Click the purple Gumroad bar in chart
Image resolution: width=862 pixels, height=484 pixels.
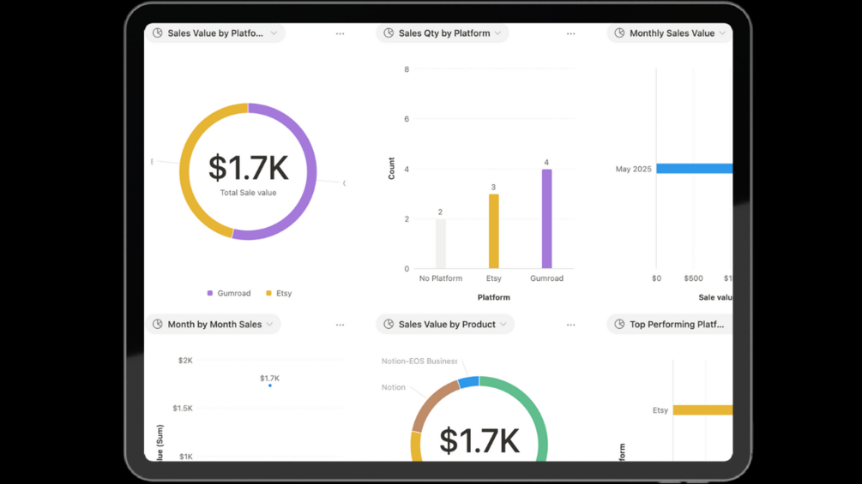[547, 218]
